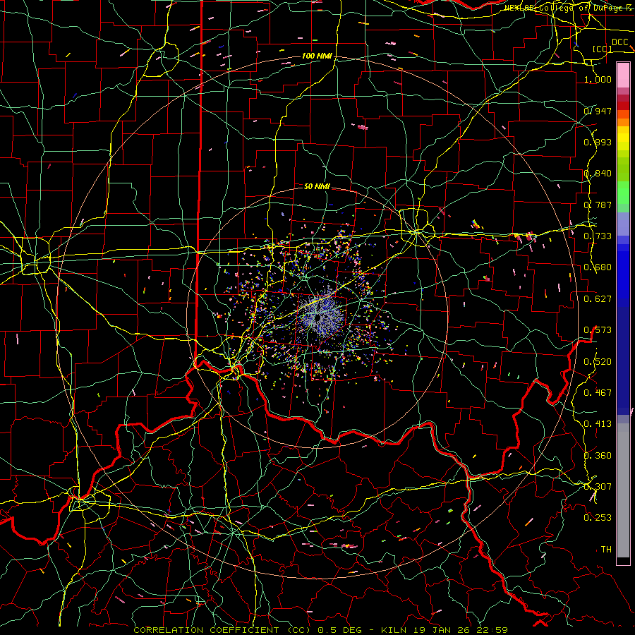Click the lavender swatch on the color bar
The width and height of the screenshot is (635, 635).
click(623, 224)
